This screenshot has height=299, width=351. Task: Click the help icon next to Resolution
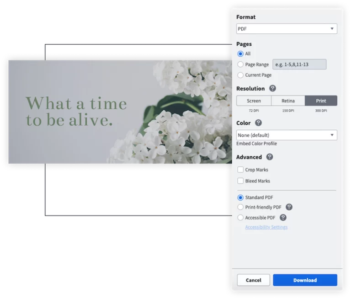[x=273, y=89]
